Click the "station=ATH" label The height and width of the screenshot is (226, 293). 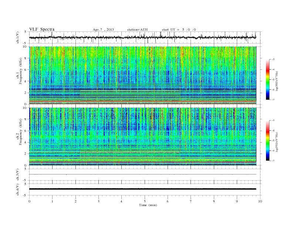[137, 30]
